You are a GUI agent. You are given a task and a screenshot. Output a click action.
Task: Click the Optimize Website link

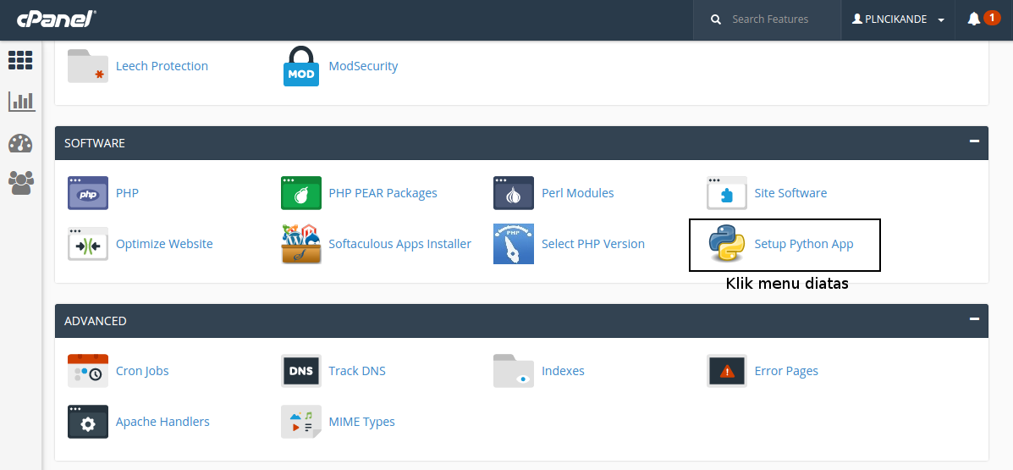pos(164,244)
